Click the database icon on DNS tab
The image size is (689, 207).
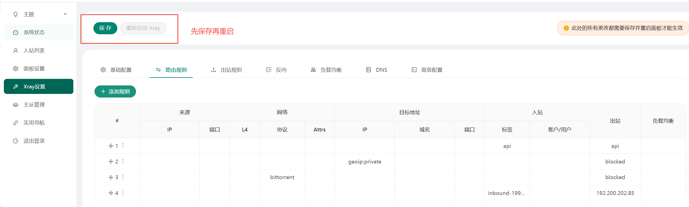coord(368,70)
